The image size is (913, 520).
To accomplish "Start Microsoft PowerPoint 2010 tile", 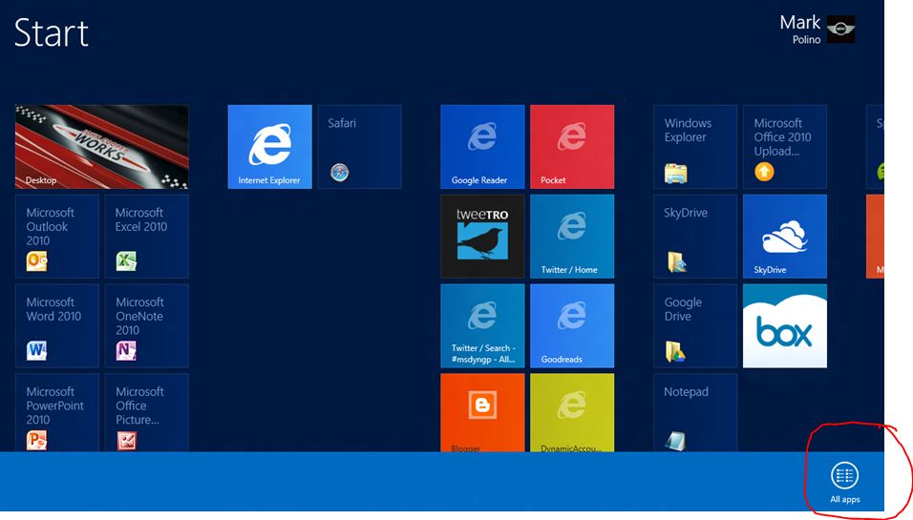I will pyautogui.click(x=57, y=412).
